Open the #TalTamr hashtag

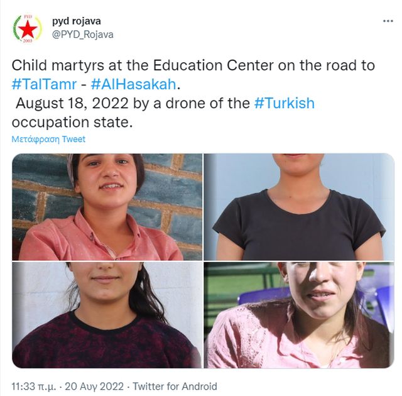tap(44, 84)
